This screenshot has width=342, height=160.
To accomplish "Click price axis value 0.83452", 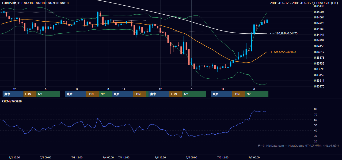I will (319, 75).
